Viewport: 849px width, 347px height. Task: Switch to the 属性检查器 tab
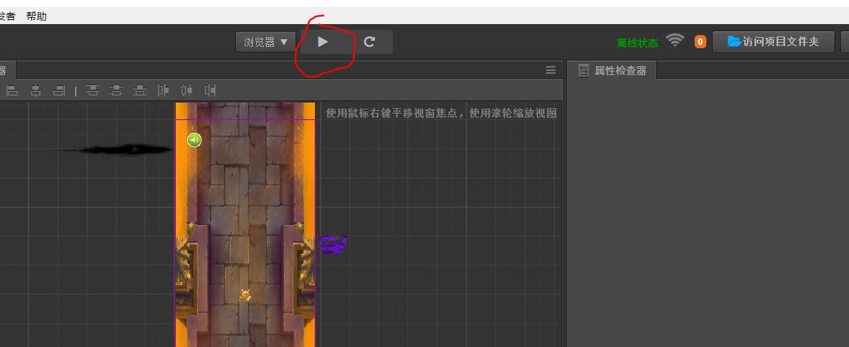point(613,70)
